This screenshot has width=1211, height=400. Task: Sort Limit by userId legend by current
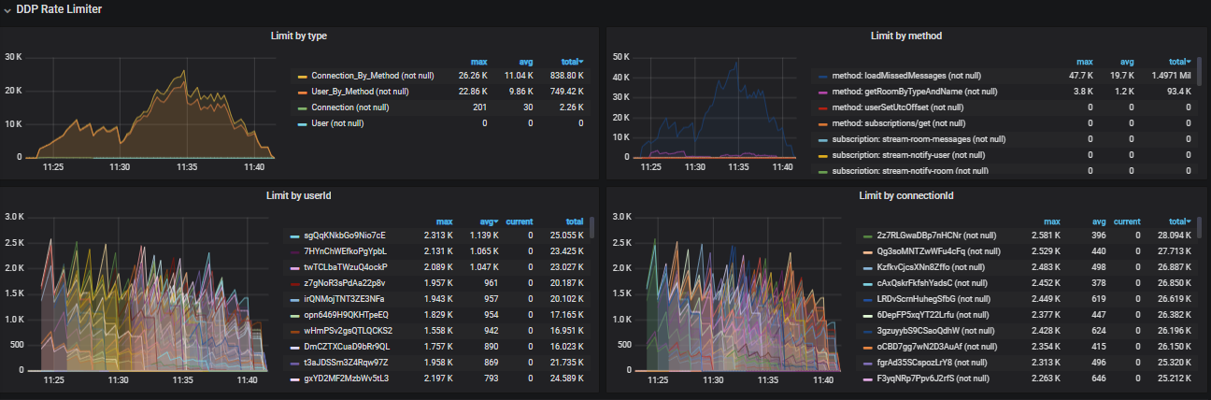520,221
